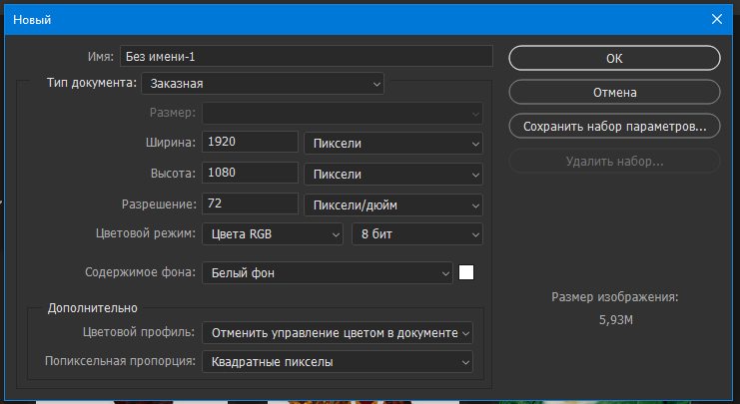Viewport: 740px width, 404px height.
Task: Open the Высота units dropdown
Action: 393,175
